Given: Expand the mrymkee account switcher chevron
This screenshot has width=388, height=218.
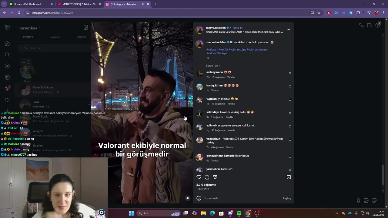Looking at the screenshot, I should point(40,28).
